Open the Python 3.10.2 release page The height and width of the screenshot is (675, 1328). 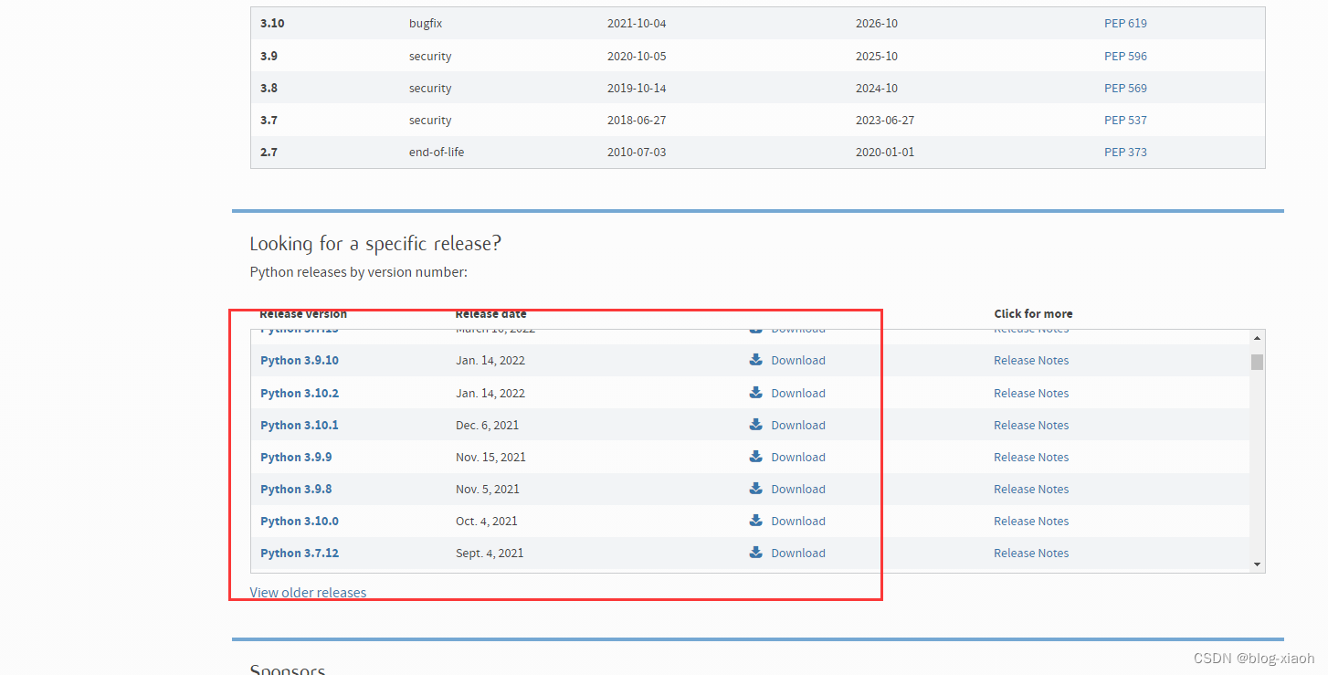pos(300,394)
